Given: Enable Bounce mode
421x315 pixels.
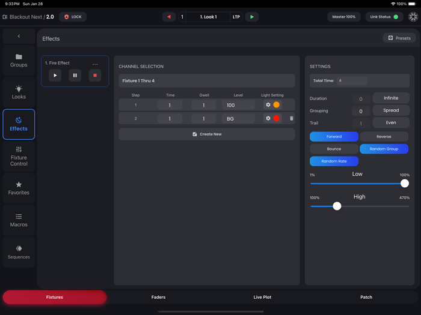Looking at the screenshot, I should (334, 149).
